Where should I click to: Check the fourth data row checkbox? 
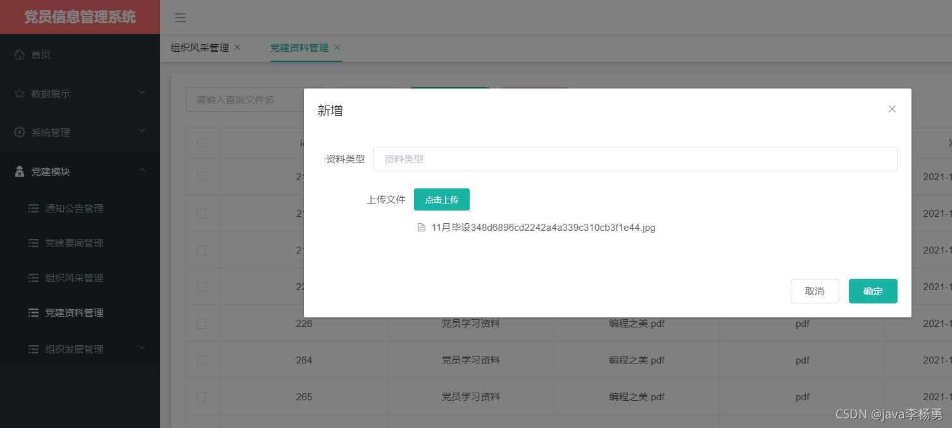tap(202, 287)
